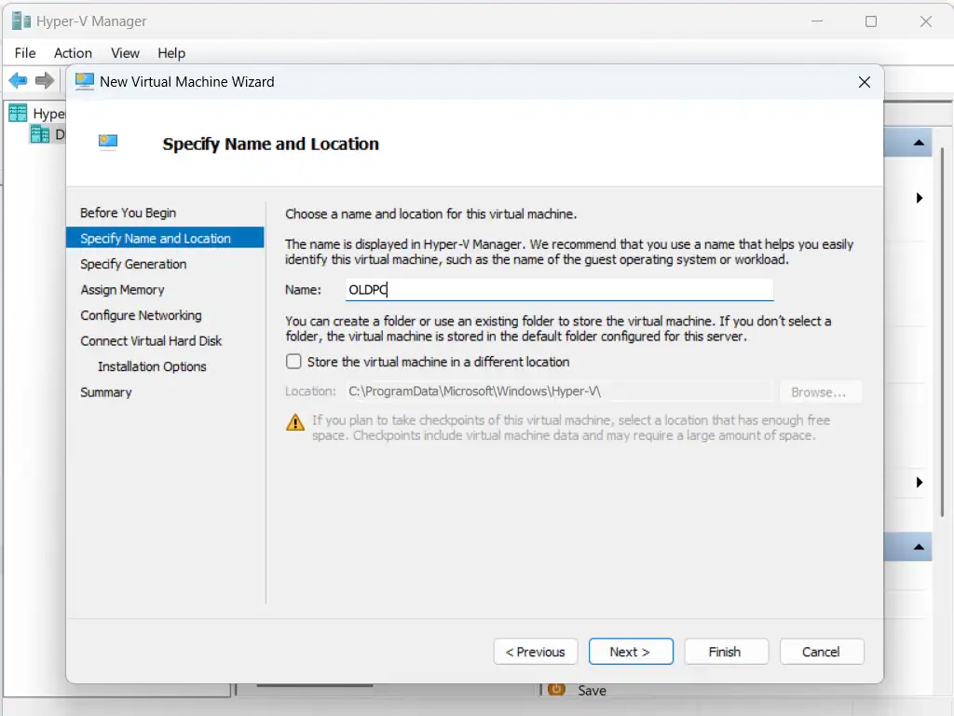Image resolution: width=954 pixels, height=716 pixels.
Task: Collapse the top section arrow in Actions pane
Action: click(x=919, y=144)
